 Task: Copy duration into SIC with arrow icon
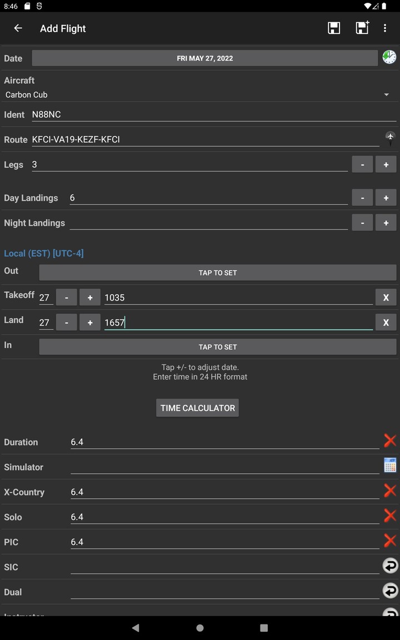(390, 566)
